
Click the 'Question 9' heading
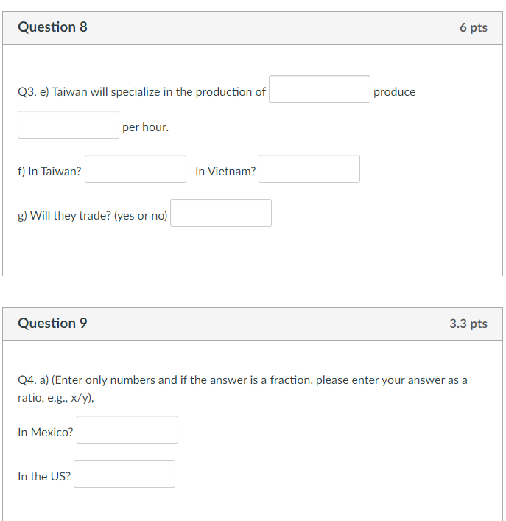pyautogui.click(x=52, y=324)
